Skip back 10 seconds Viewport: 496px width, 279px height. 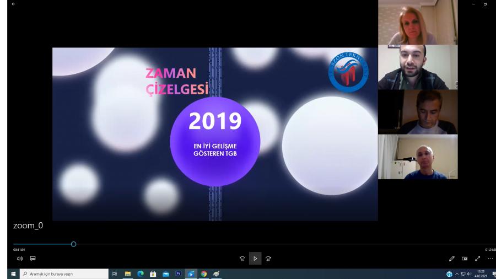click(x=242, y=259)
